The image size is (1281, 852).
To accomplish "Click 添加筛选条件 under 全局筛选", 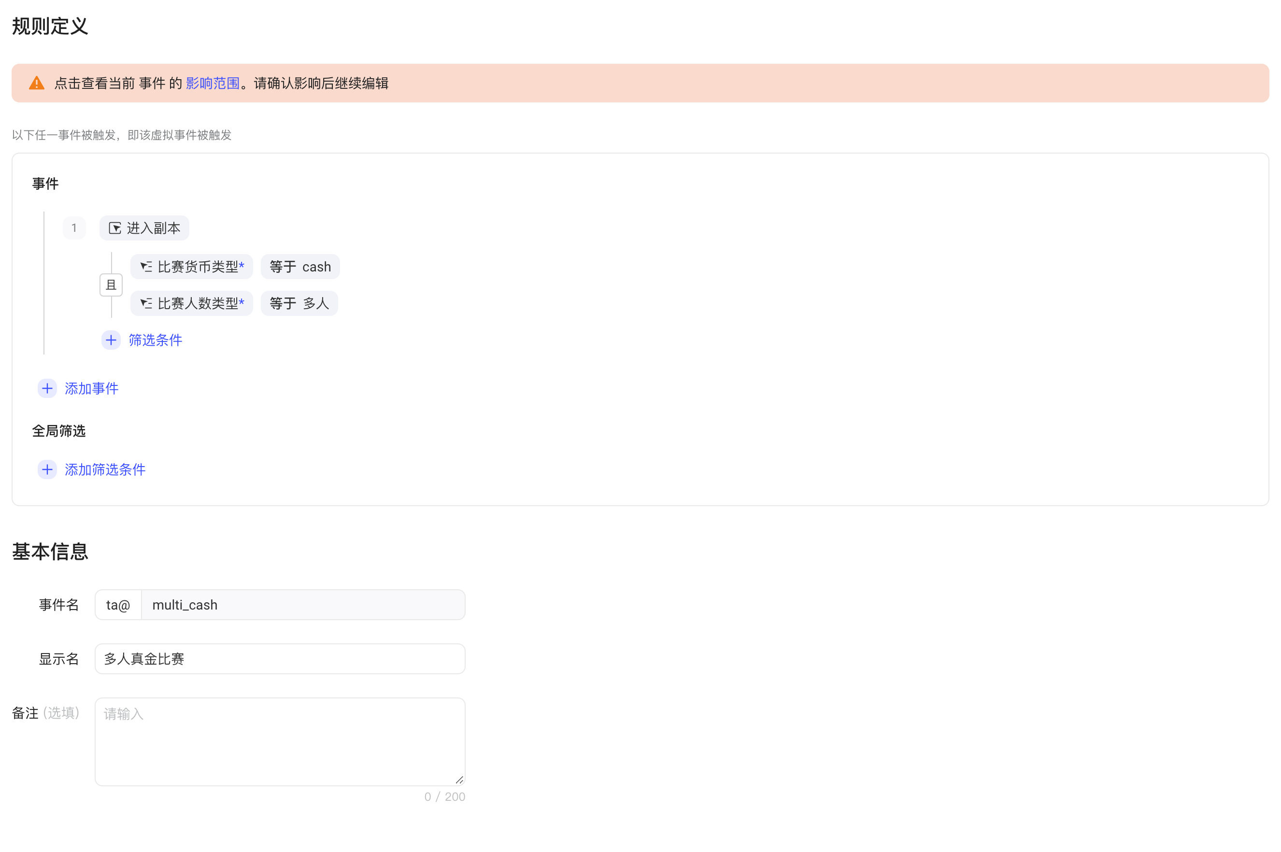I will tap(105, 469).
